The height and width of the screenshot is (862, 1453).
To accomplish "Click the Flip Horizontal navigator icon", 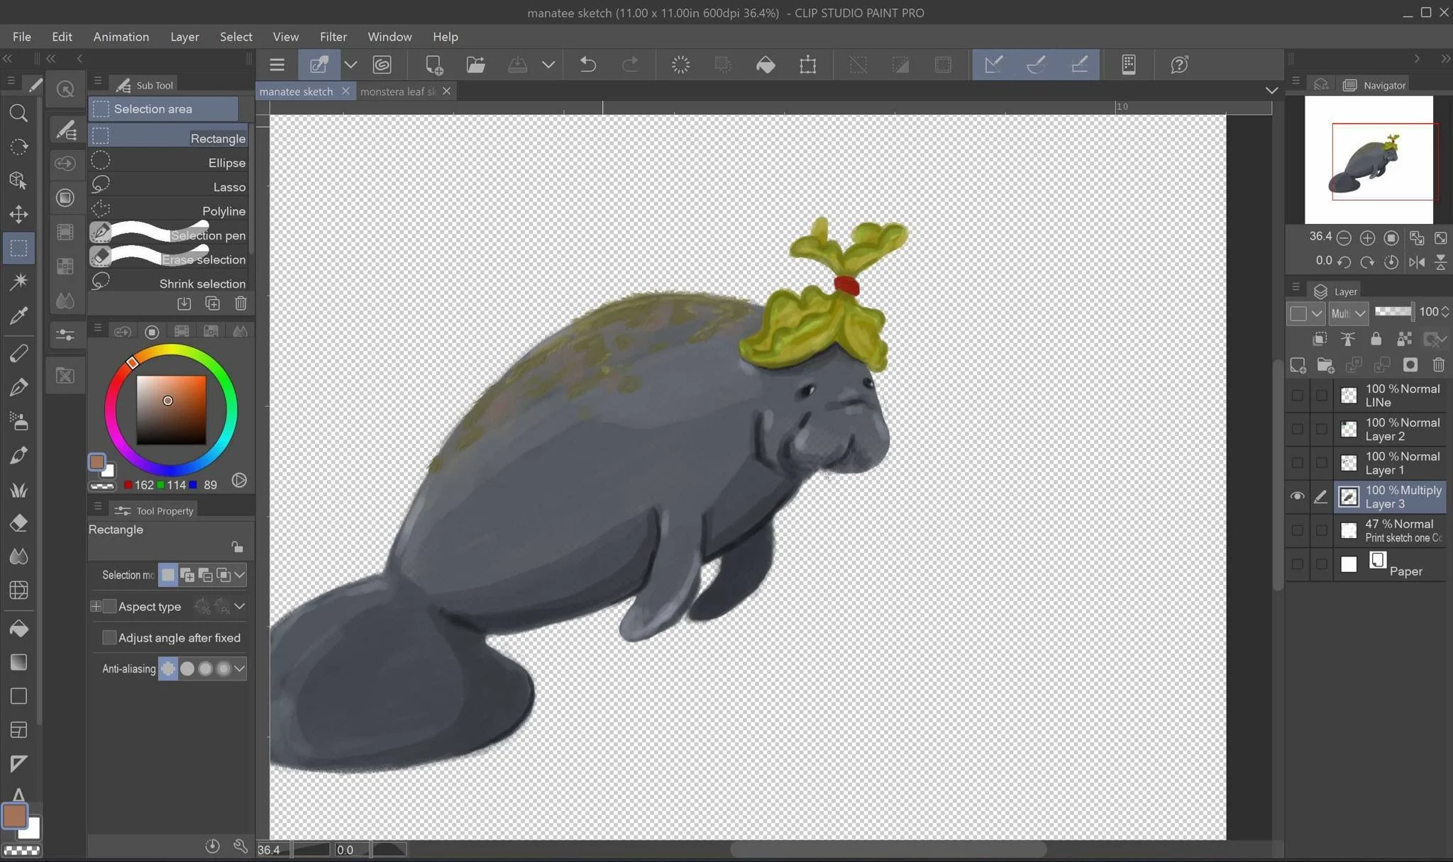I will coord(1416,262).
